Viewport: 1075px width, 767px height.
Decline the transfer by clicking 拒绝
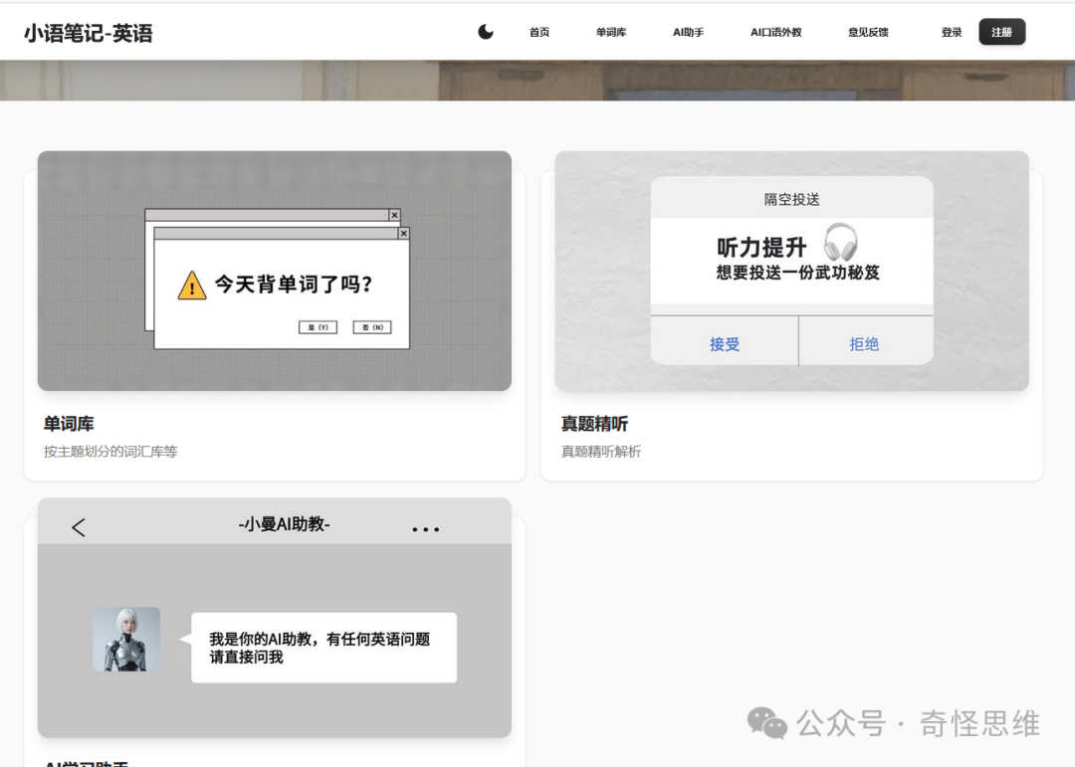click(864, 341)
